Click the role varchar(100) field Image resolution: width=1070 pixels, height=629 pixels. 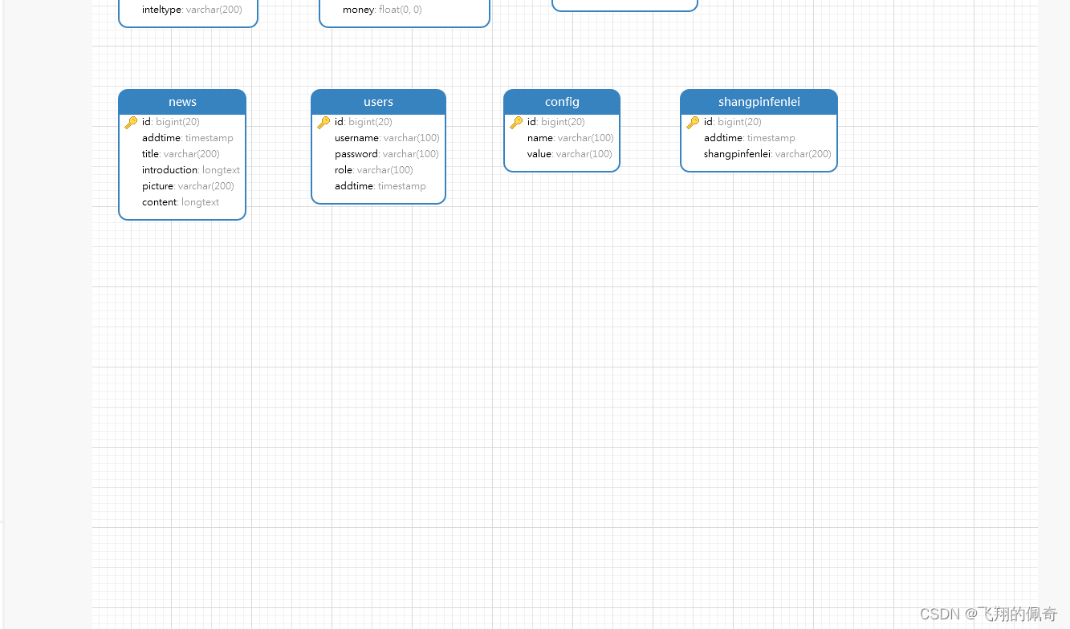coord(374,170)
